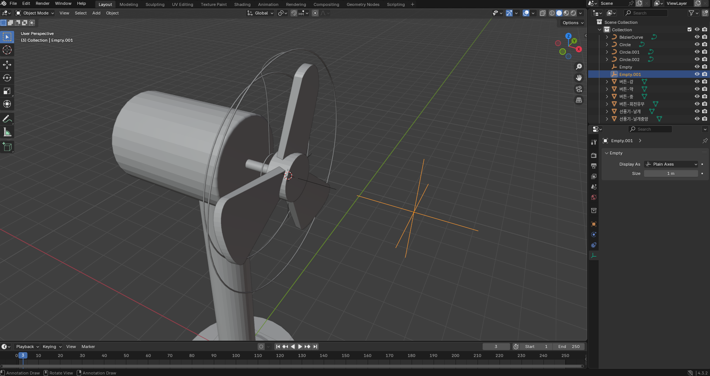The height and width of the screenshot is (376, 710).
Task: Jump to the start frame
Action: 278,347
